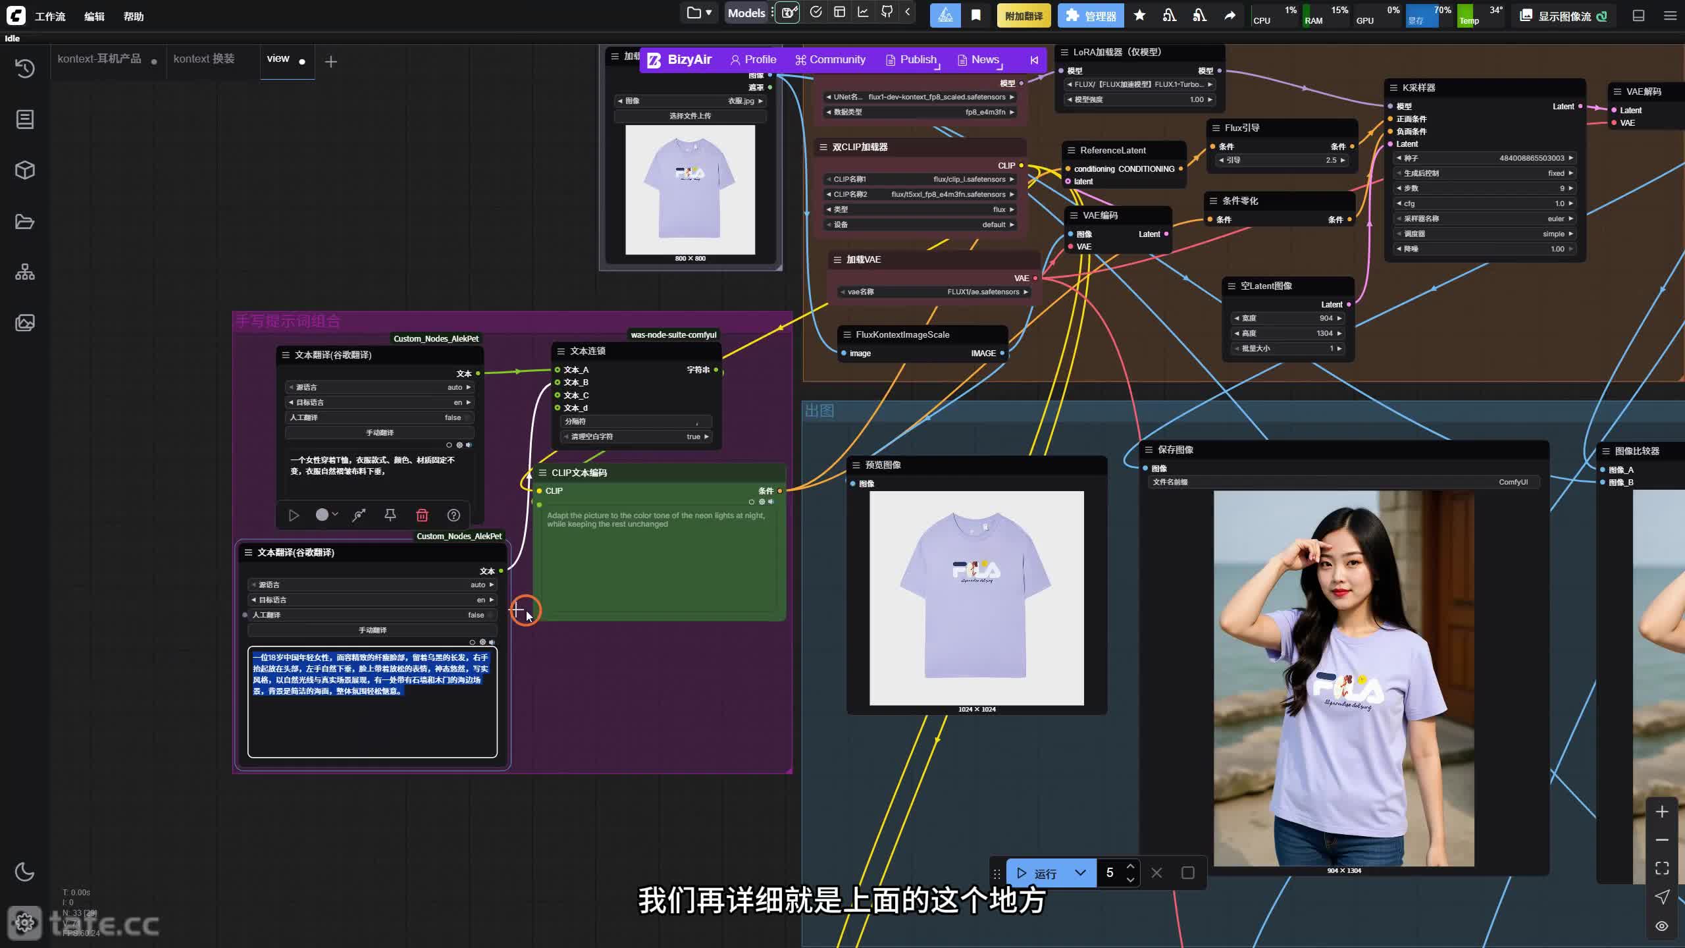Open 帮助 menu
The width and height of the screenshot is (1685, 948).
(x=134, y=16)
